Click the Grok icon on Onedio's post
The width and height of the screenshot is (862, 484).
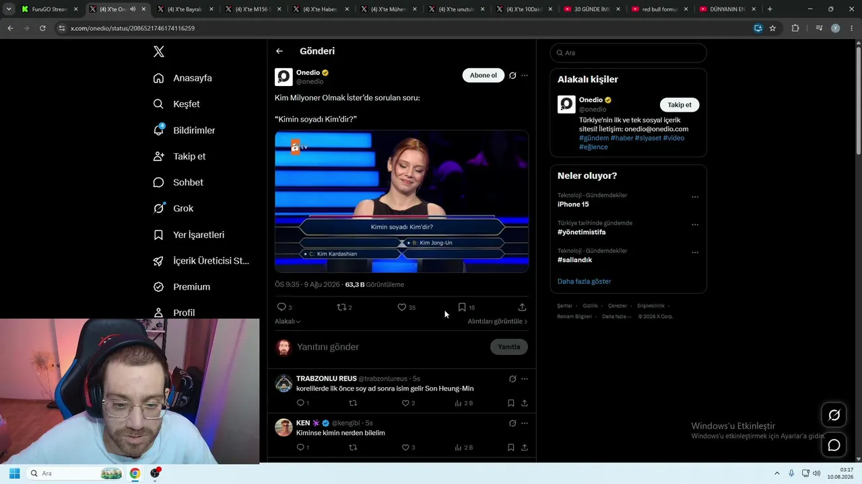[512, 75]
